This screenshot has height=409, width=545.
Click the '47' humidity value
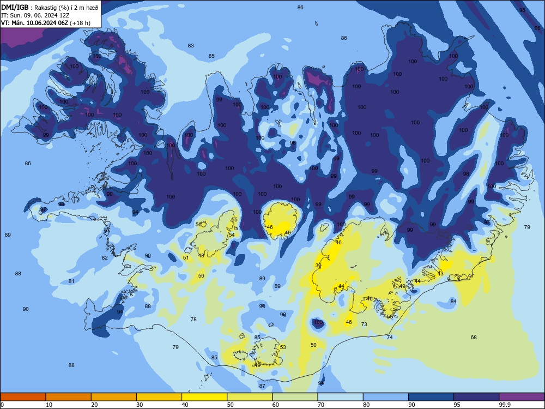click(471, 275)
